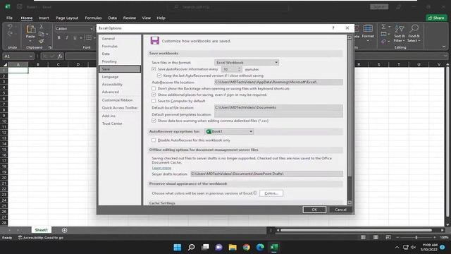Toggle Bold formatting in ribbon
Viewport: 451px width, 254px height.
coord(59,37)
